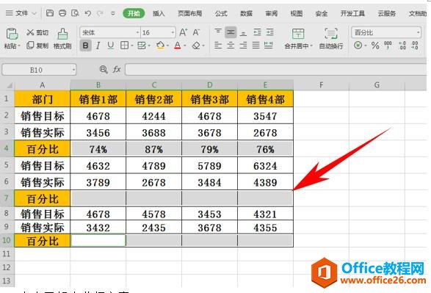This screenshot has width=431, height=293.
Task: Click the large Paste clipboard icon
Action: tap(12, 34)
